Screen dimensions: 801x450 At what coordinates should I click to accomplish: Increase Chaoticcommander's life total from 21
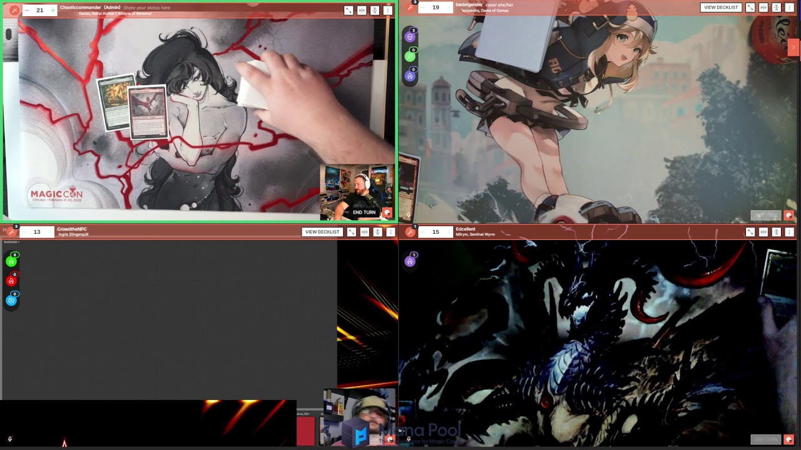[x=53, y=10]
